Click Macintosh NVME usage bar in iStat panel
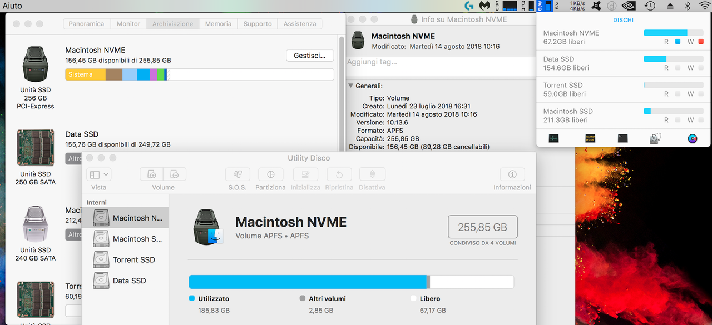 [673, 33]
